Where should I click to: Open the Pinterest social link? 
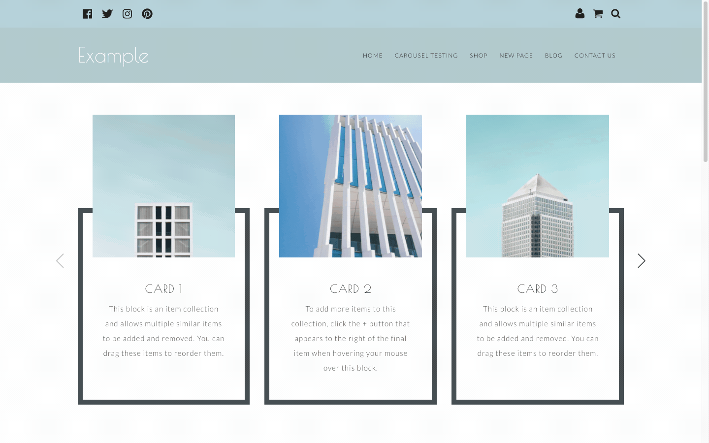(147, 14)
